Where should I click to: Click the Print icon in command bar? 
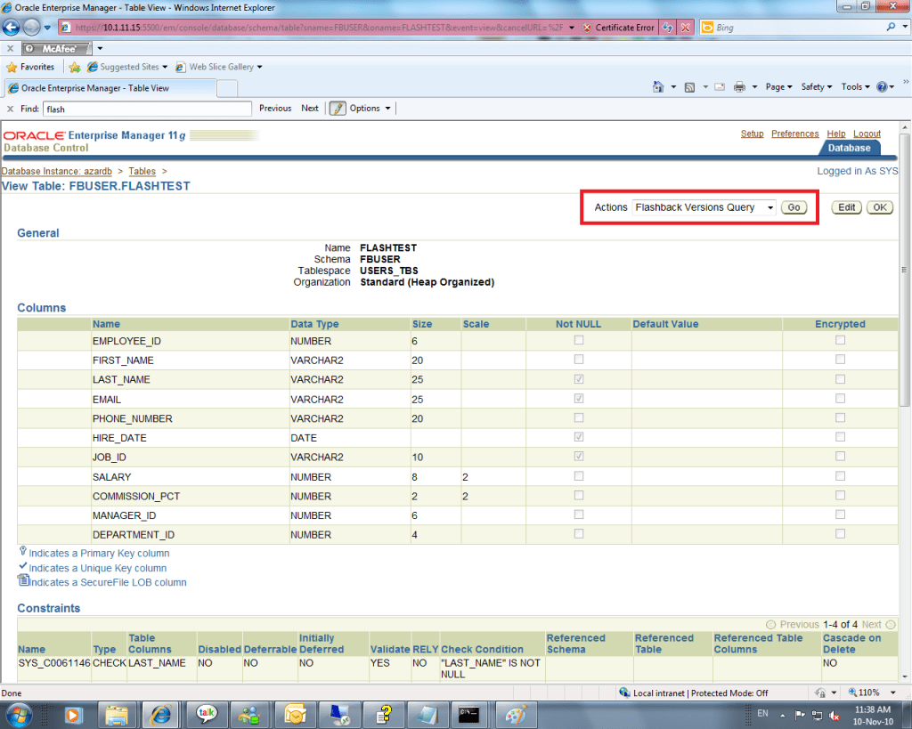[739, 87]
